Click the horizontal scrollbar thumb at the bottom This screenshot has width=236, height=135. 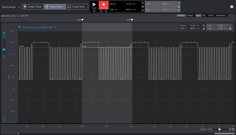pyautogui.click(x=224, y=134)
